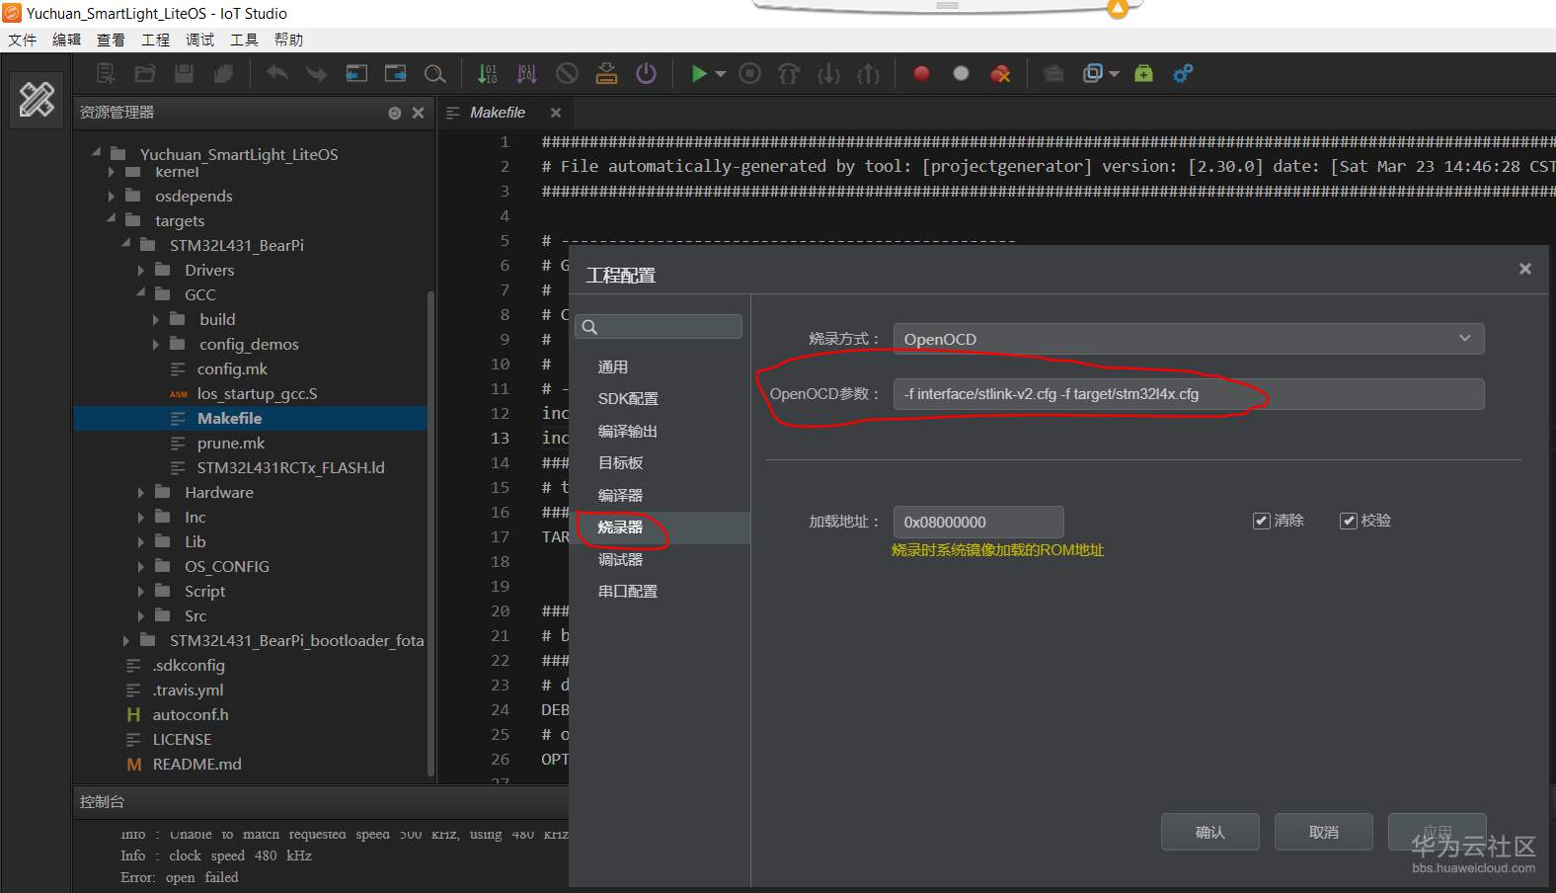This screenshot has height=893, width=1556.
Task: Click the purple power restart icon
Action: [646, 73]
